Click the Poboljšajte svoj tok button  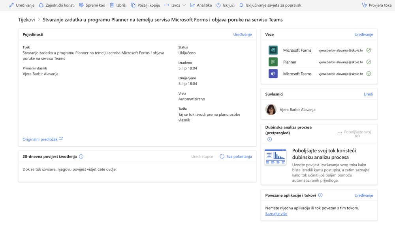(354, 134)
